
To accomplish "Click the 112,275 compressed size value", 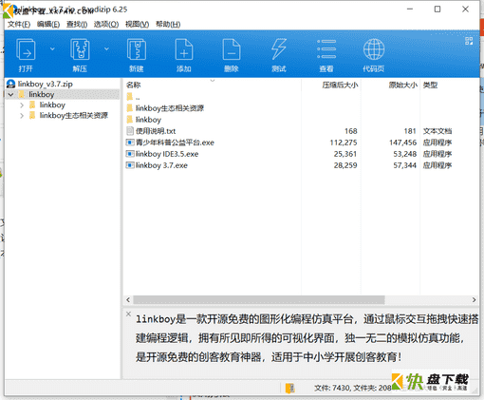I will [x=344, y=143].
